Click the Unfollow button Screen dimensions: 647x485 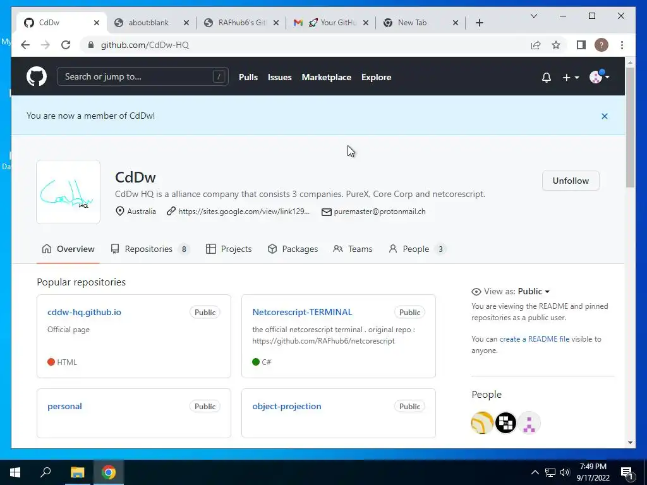[571, 181]
